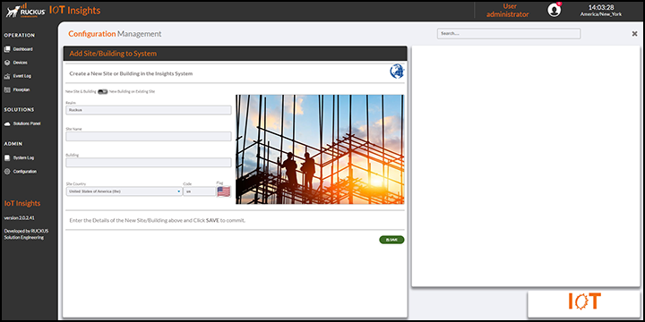The width and height of the screenshot is (645, 322).
Task: Click the Configuration gear icon
Action: click(x=6, y=172)
